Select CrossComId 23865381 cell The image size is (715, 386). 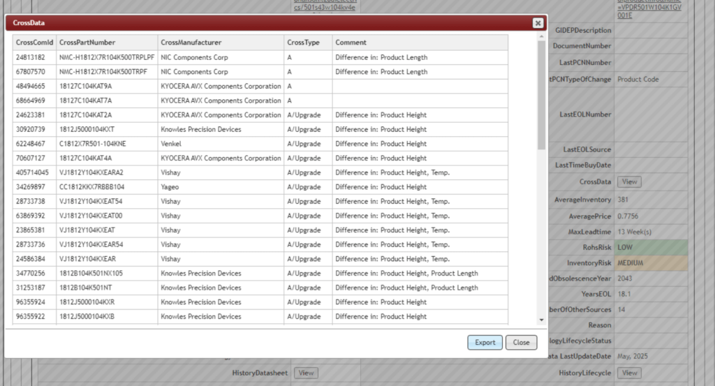coord(34,230)
